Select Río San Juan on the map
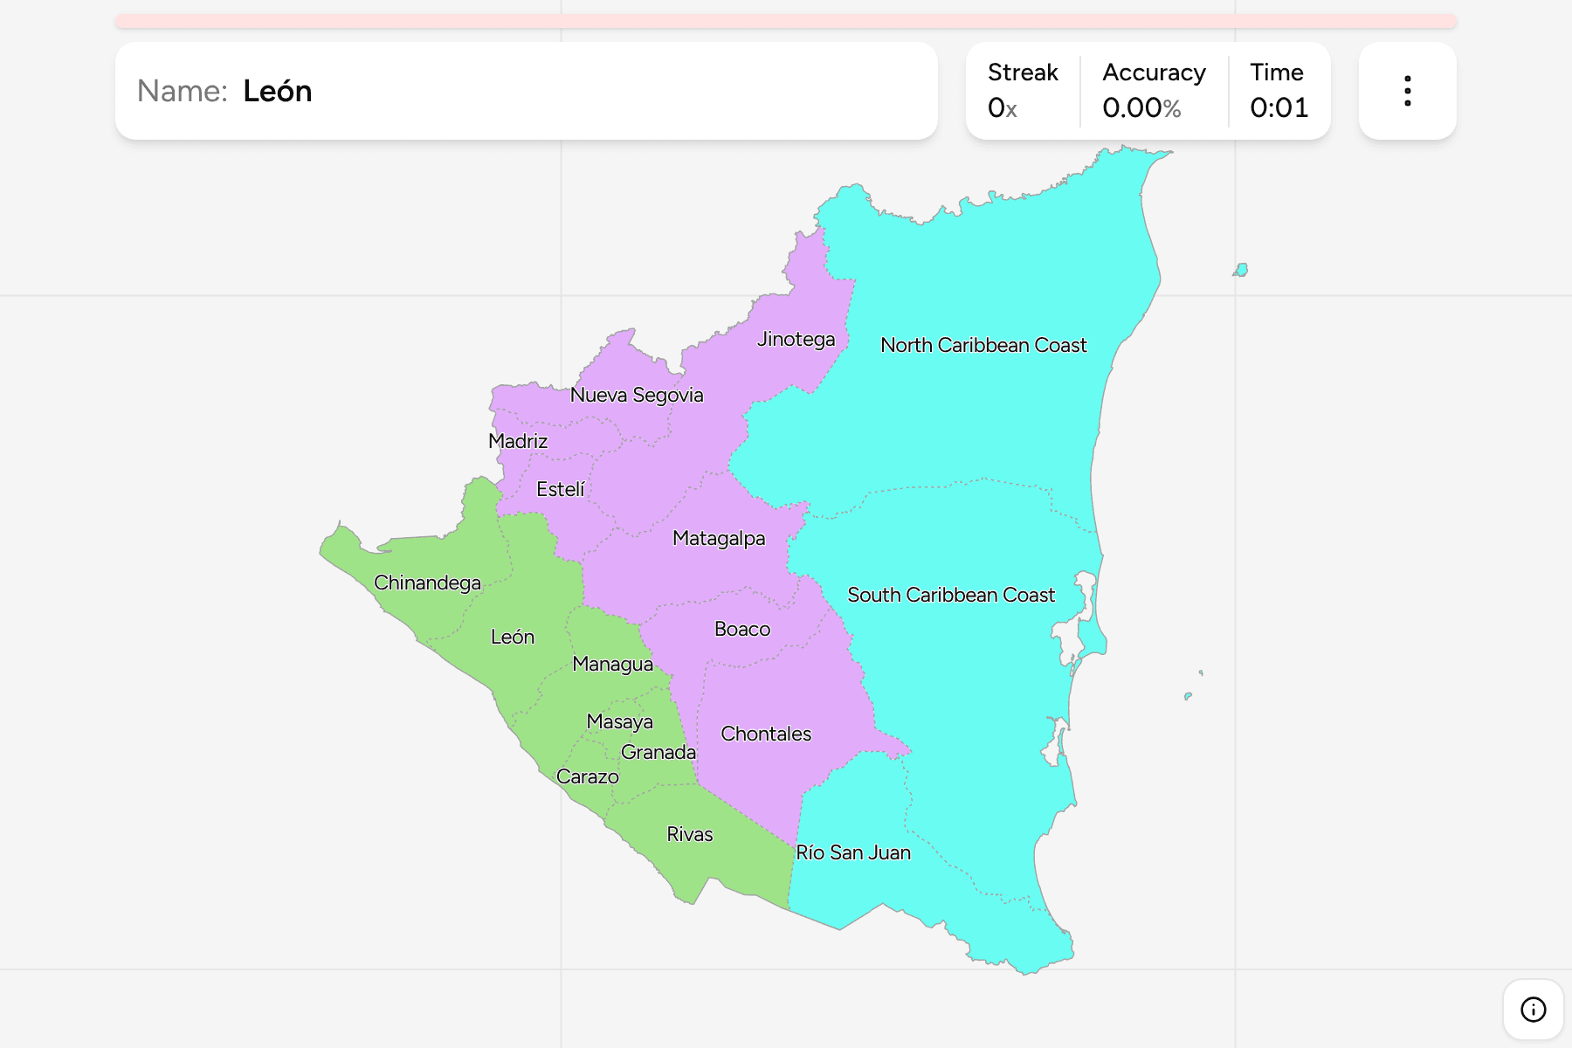 pyautogui.click(x=853, y=852)
